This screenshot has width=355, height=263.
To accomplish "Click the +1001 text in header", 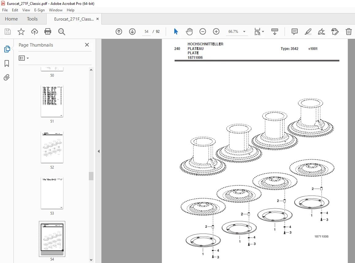I will (313, 48).
